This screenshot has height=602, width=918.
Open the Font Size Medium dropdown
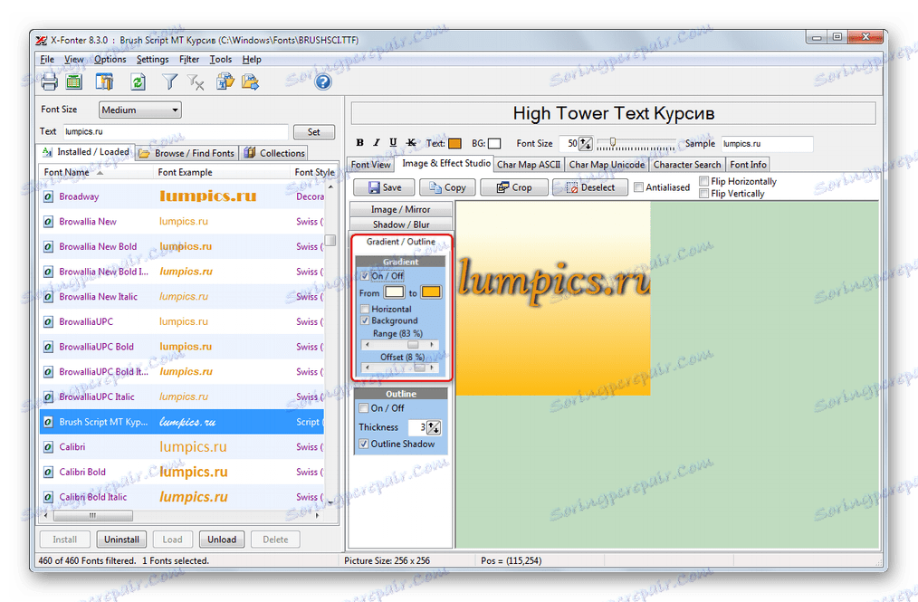point(140,110)
